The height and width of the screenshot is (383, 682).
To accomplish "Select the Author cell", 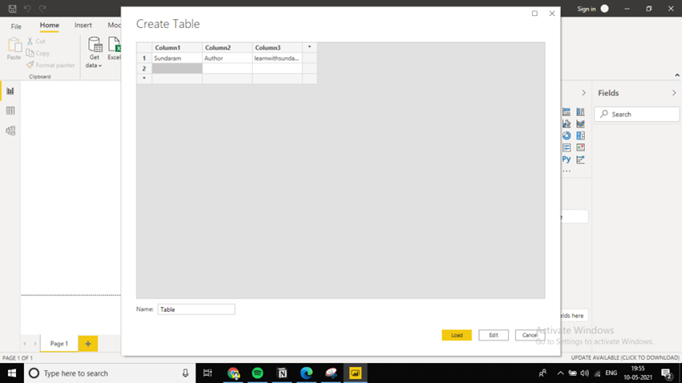I will 227,58.
